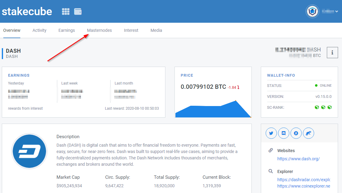Switch to the Masternodes tab
Image resolution: width=342 pixels, height=193 pixels.
(x=99, y=30)
